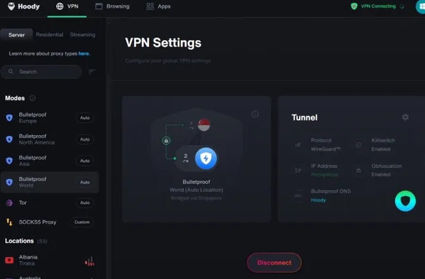Click Auto button for Bulletproof World

tap(85, 182)
